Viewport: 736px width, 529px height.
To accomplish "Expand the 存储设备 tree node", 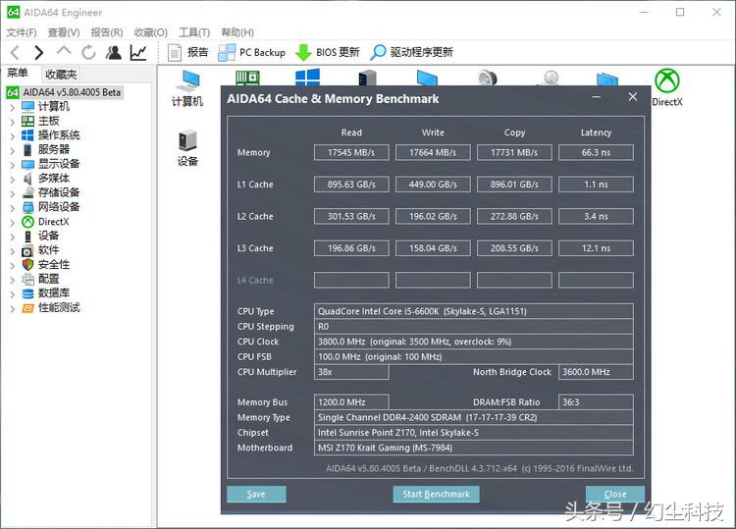I will point(12,193).
